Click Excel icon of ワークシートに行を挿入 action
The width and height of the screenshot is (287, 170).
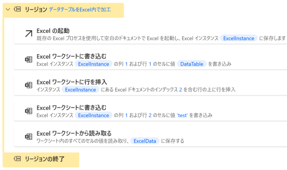29,85
